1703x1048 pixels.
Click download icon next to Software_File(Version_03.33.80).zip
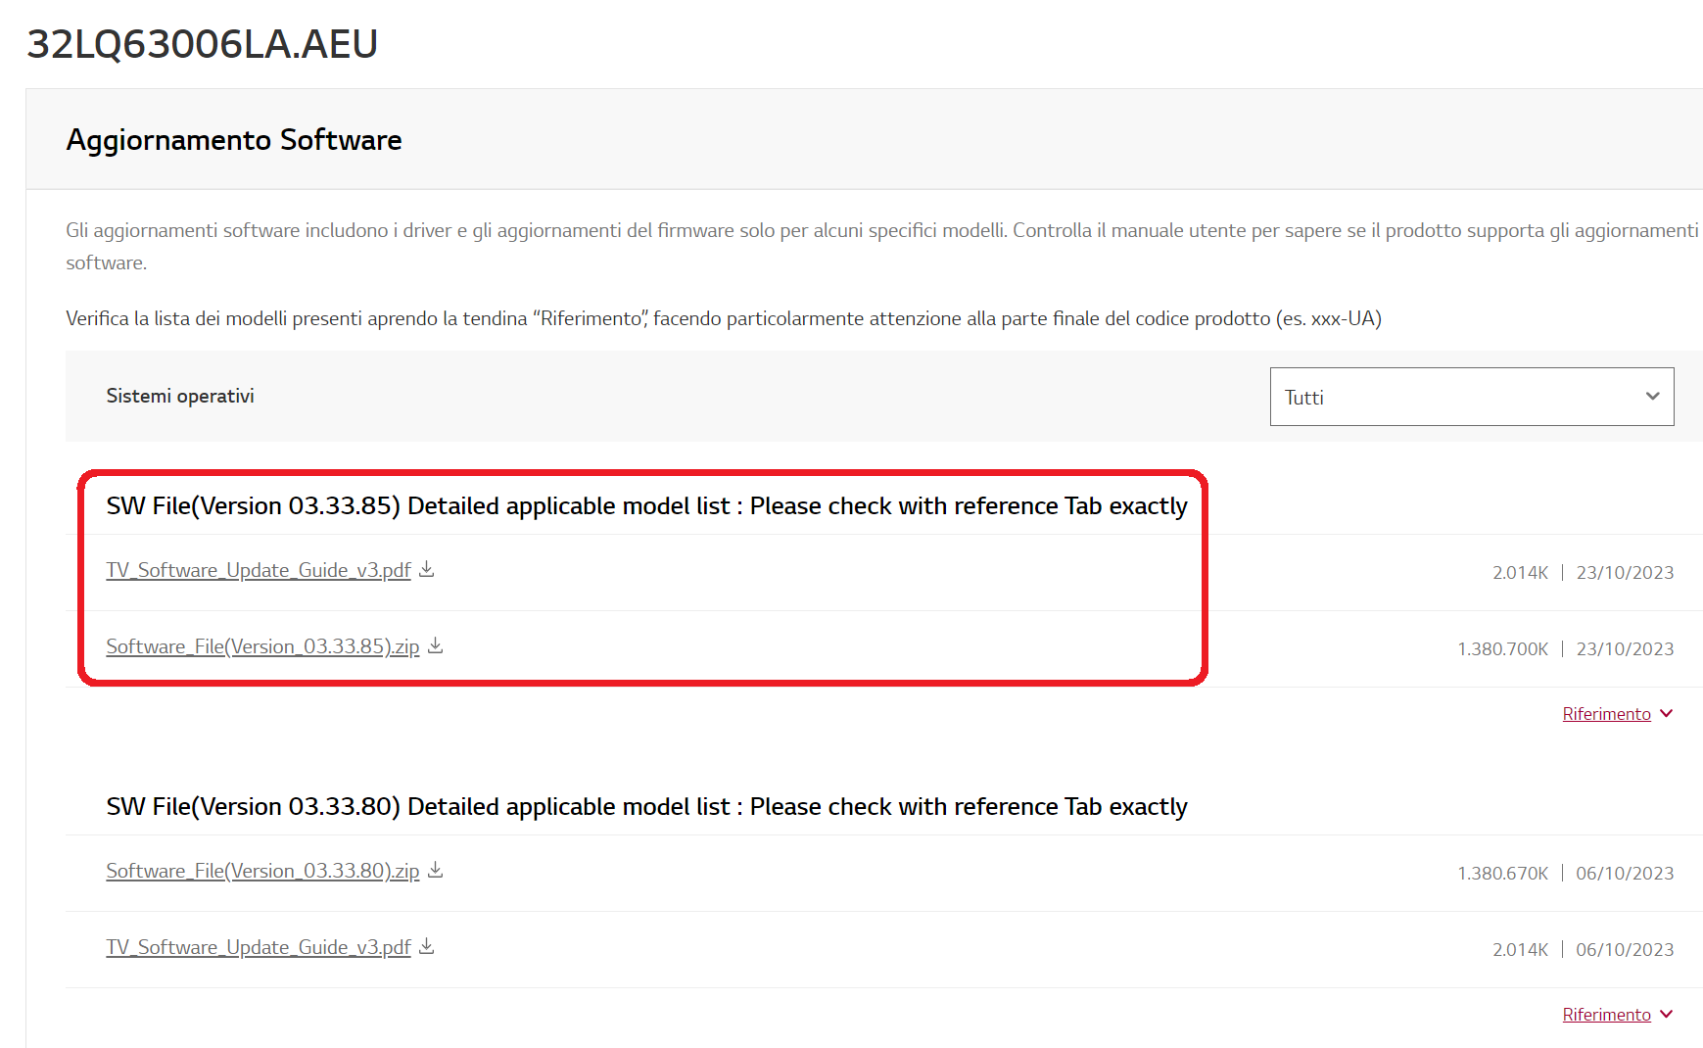[x=436, y=870]
